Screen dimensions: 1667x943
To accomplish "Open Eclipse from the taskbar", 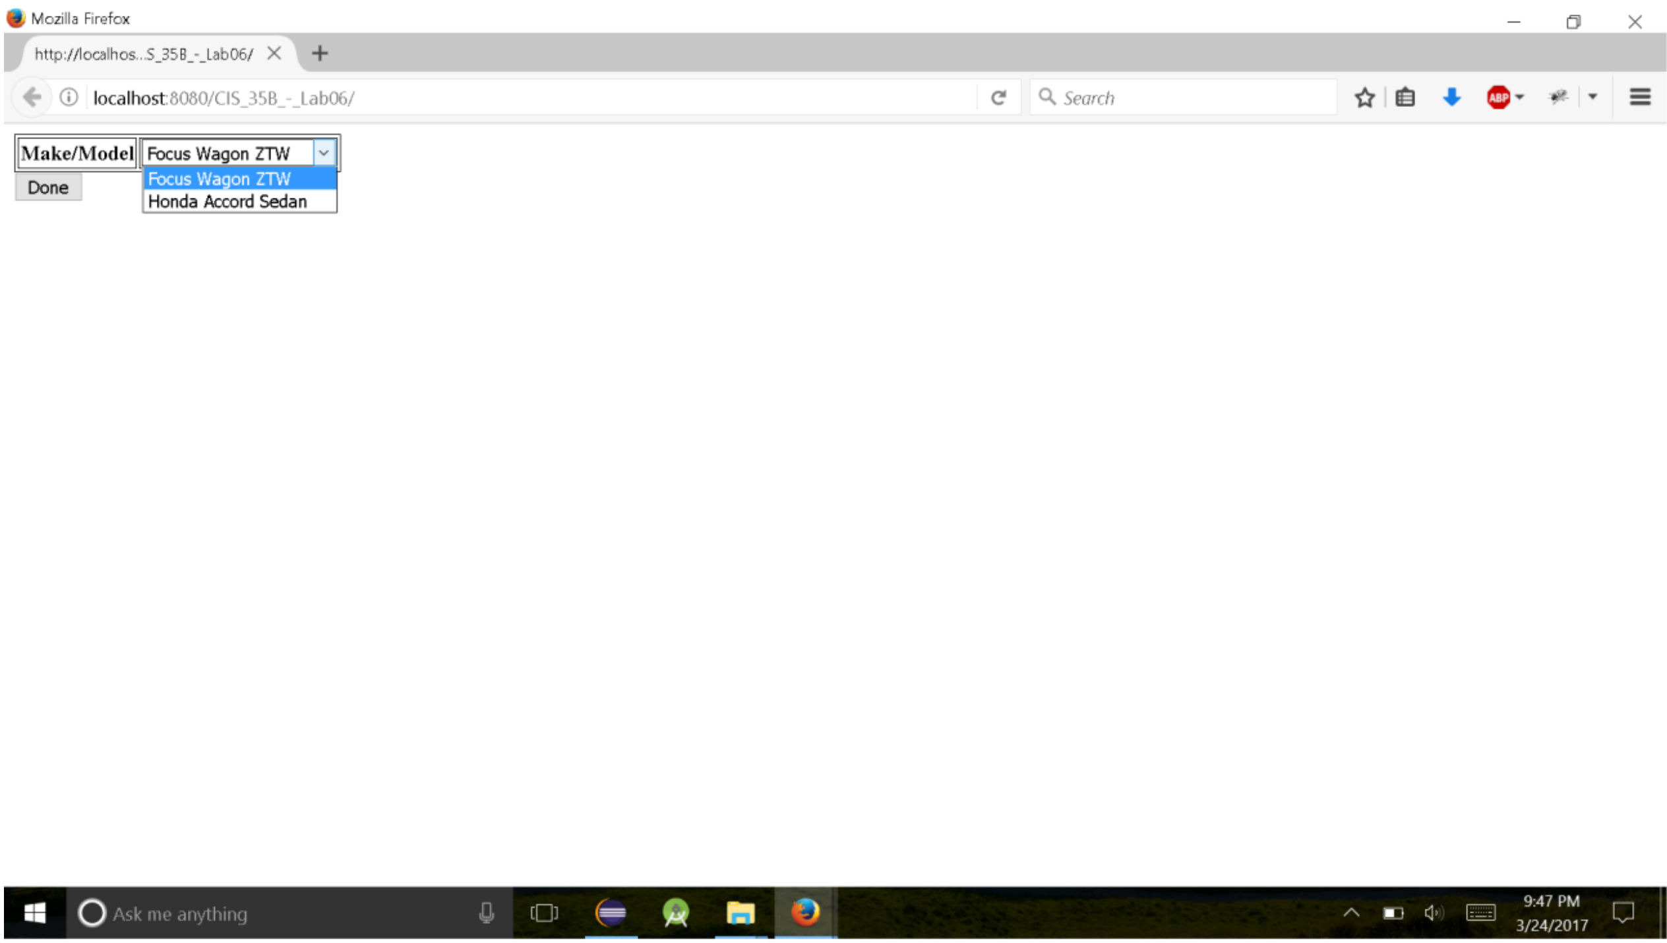I will coord(611,913).
